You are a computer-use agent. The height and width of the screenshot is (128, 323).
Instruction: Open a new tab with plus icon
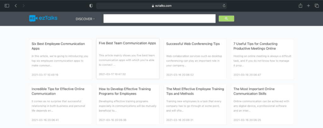coord(308,6)
